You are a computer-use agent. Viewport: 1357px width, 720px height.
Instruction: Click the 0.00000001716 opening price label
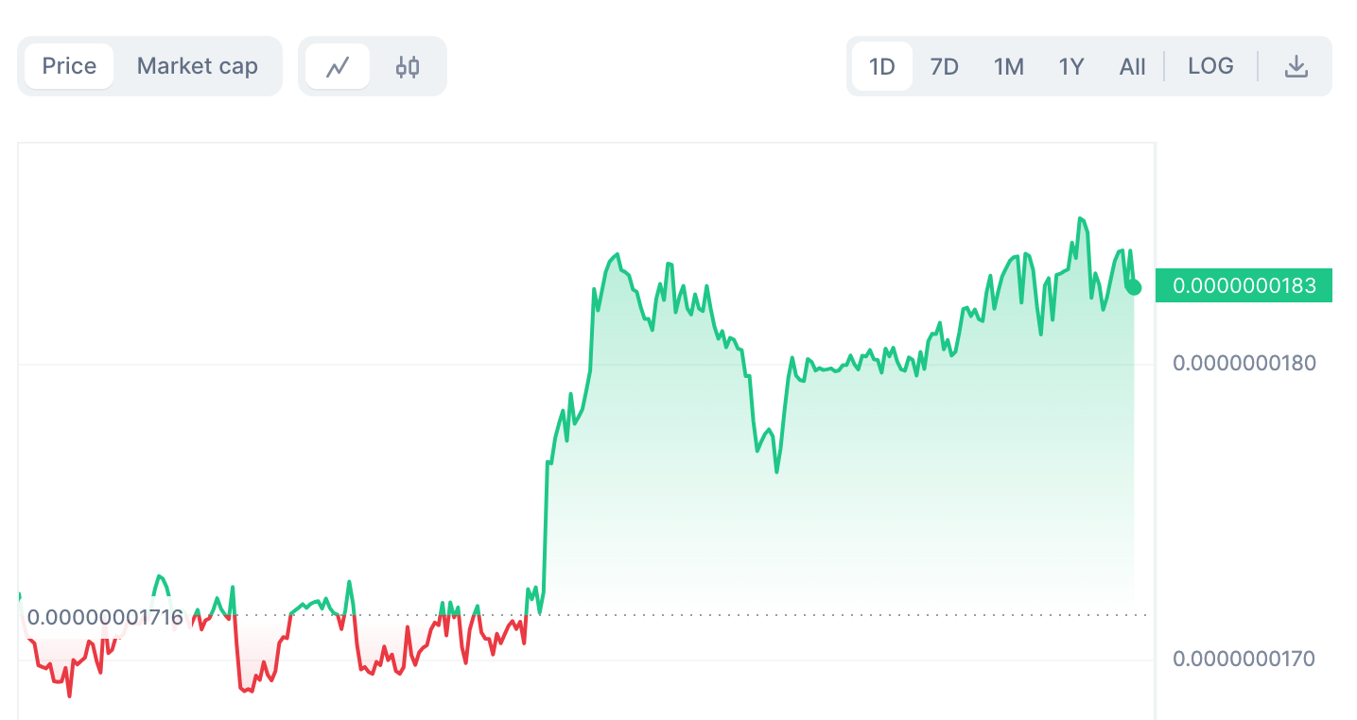click(x=105, y=618)
